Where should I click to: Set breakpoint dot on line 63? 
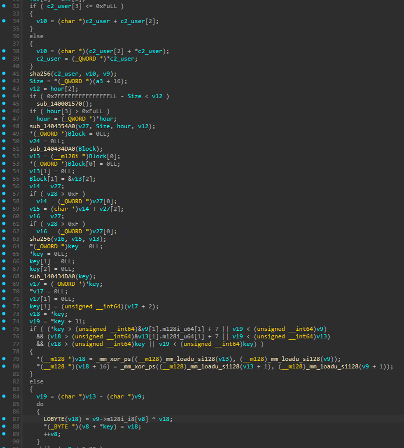click(x=4, y=239)
